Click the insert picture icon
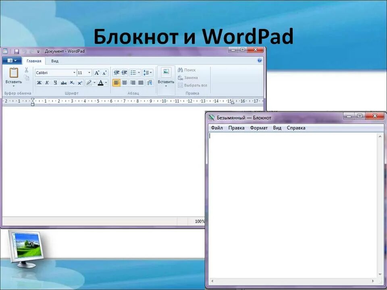The image size is (387, 290). click(166, 72)
